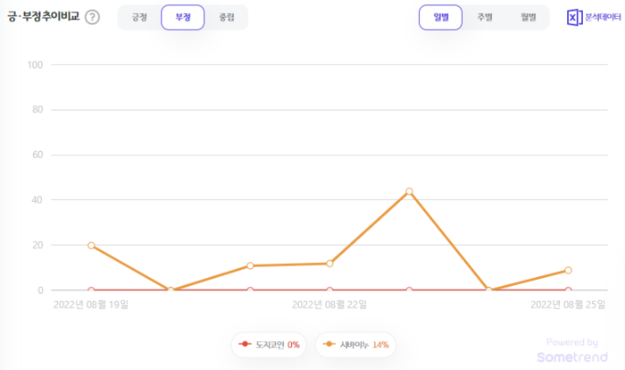
Task: Select the 일별 daily period option
Action: (440, 18)
